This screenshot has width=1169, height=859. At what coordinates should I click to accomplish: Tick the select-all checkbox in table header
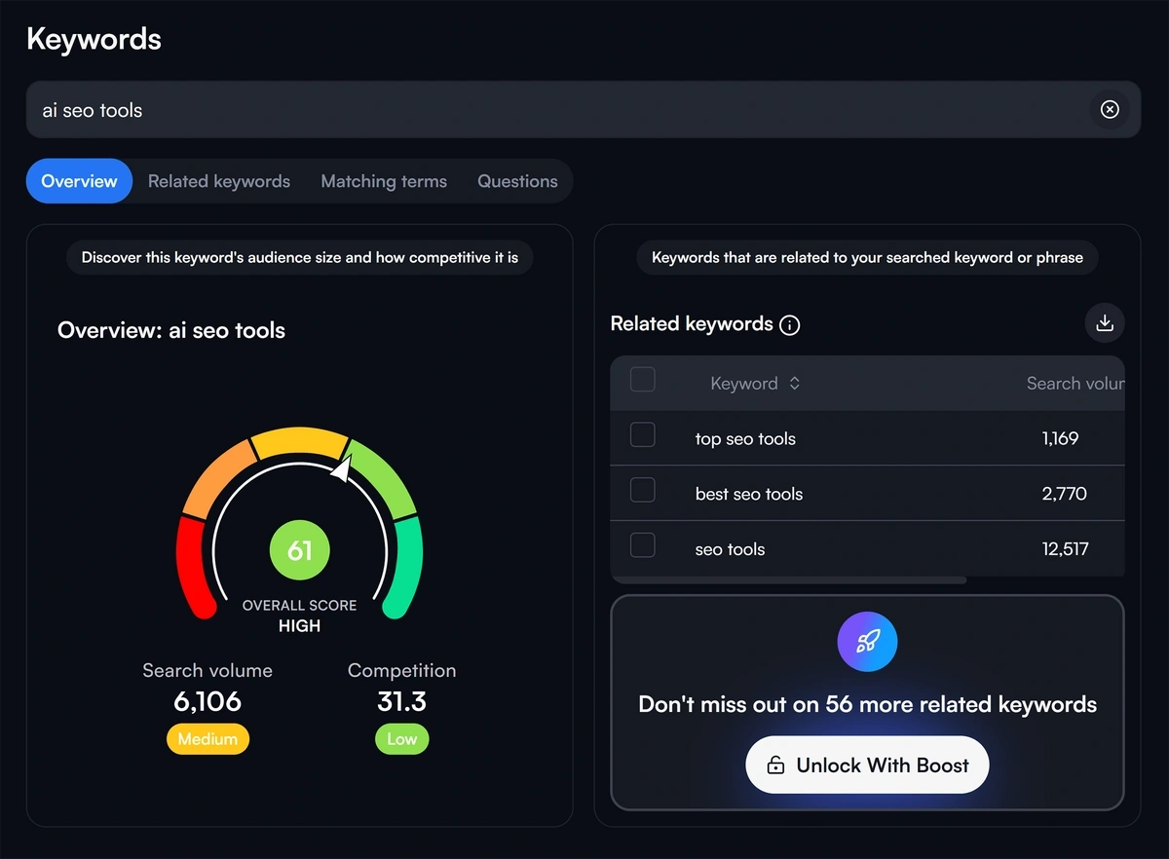click(x=643, y=380)
